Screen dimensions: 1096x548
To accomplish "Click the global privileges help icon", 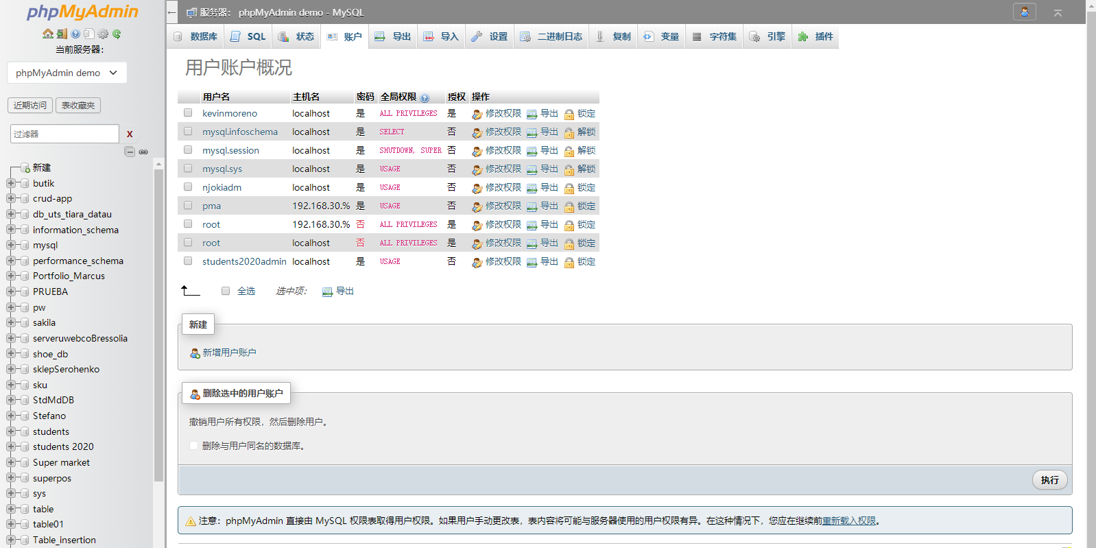I will click(x=425, y=98).
